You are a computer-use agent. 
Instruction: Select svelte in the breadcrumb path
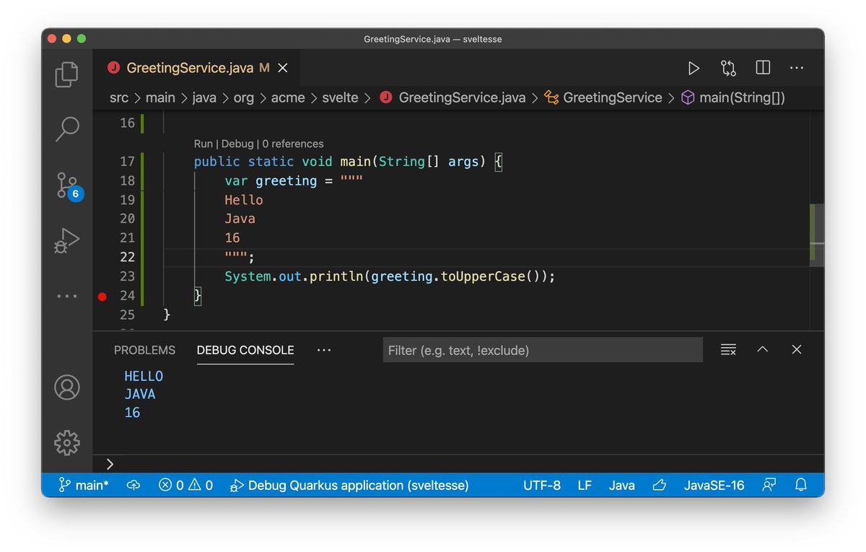(340, 97)
